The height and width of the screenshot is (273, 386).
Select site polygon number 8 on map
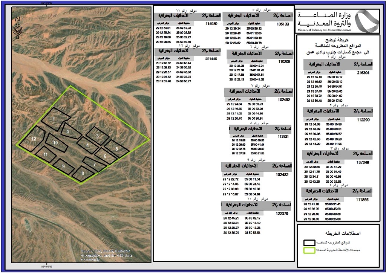83,173
